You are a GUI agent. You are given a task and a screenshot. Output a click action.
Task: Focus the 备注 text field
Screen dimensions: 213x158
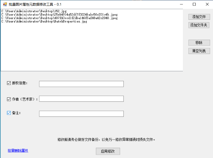tap(82, 114)
